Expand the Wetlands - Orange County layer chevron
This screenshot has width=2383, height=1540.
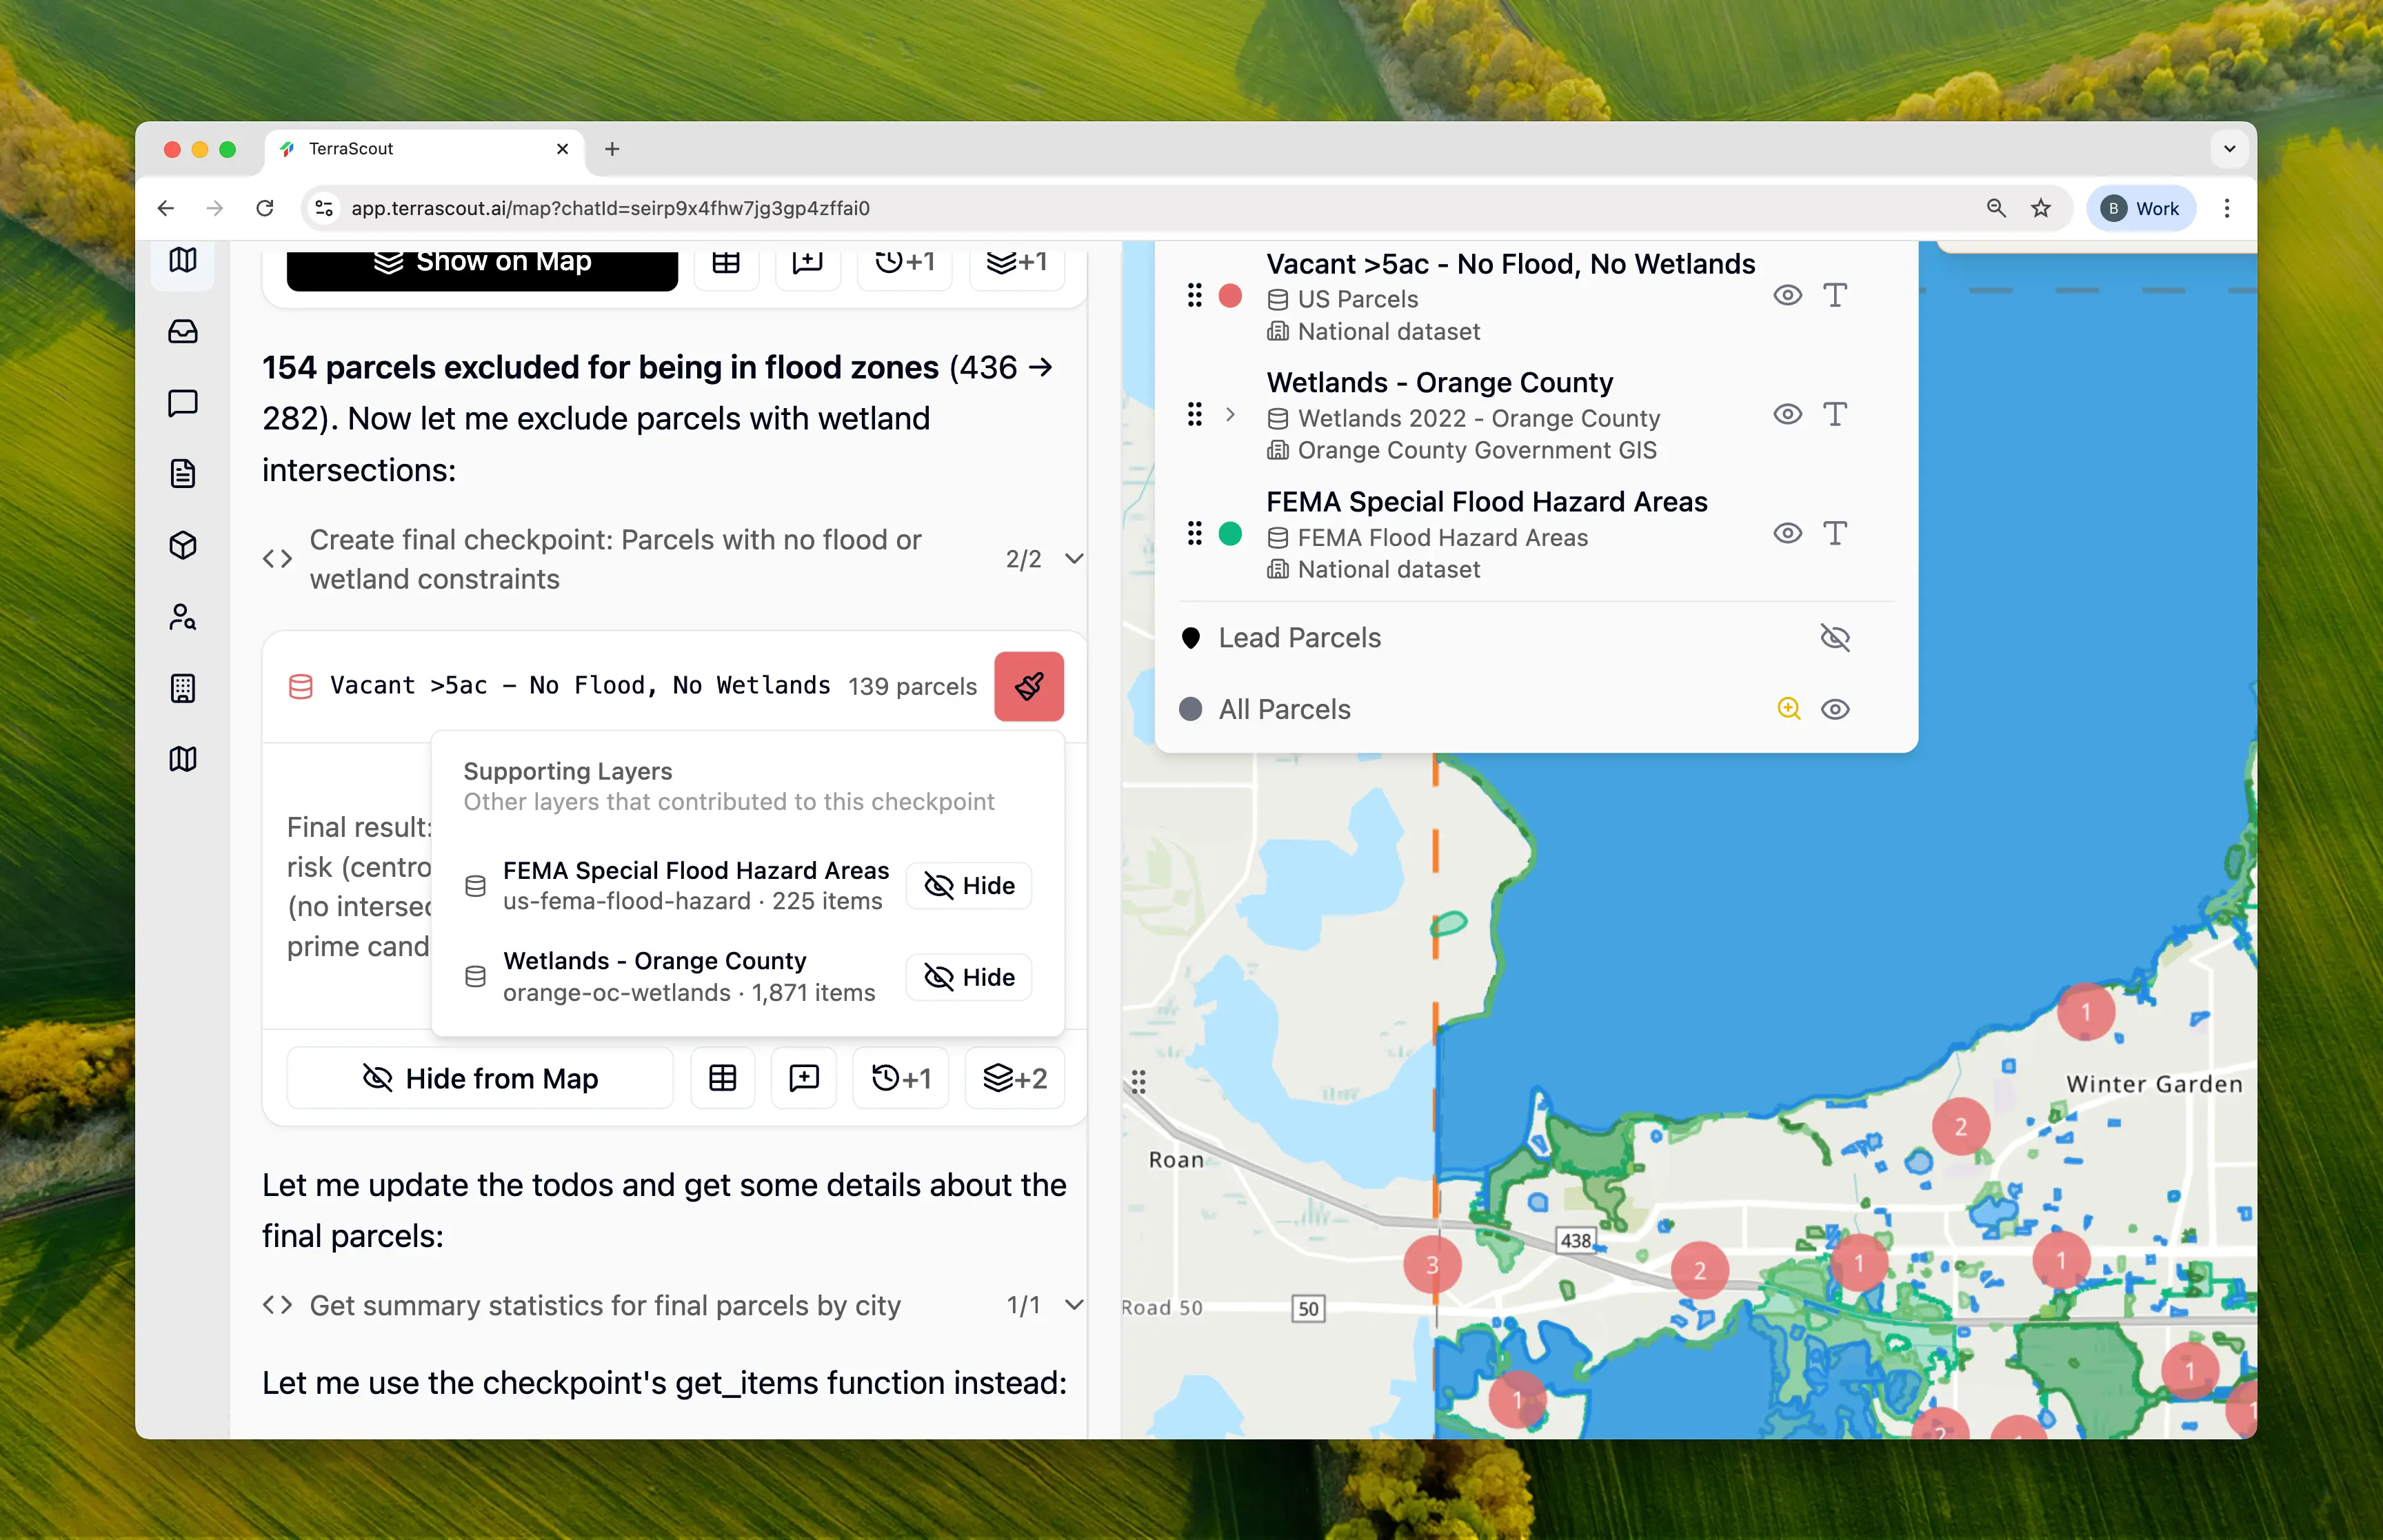point(1230,414)
